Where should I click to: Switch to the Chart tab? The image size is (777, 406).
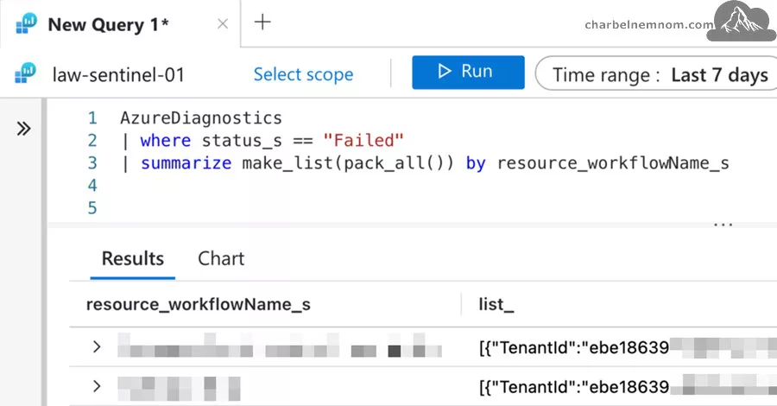pos(221,259)
